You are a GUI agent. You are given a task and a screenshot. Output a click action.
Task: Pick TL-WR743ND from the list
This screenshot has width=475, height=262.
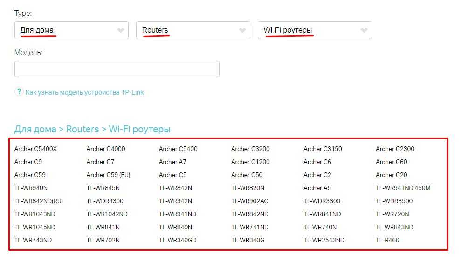(x=33, y=241)
